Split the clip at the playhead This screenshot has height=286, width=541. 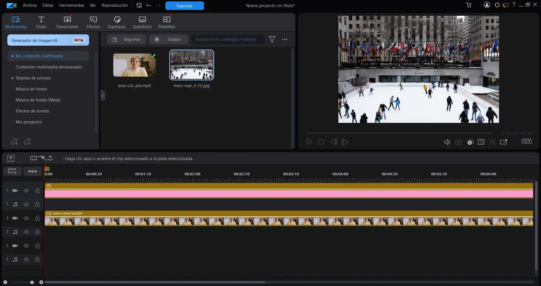pos(32,171)
